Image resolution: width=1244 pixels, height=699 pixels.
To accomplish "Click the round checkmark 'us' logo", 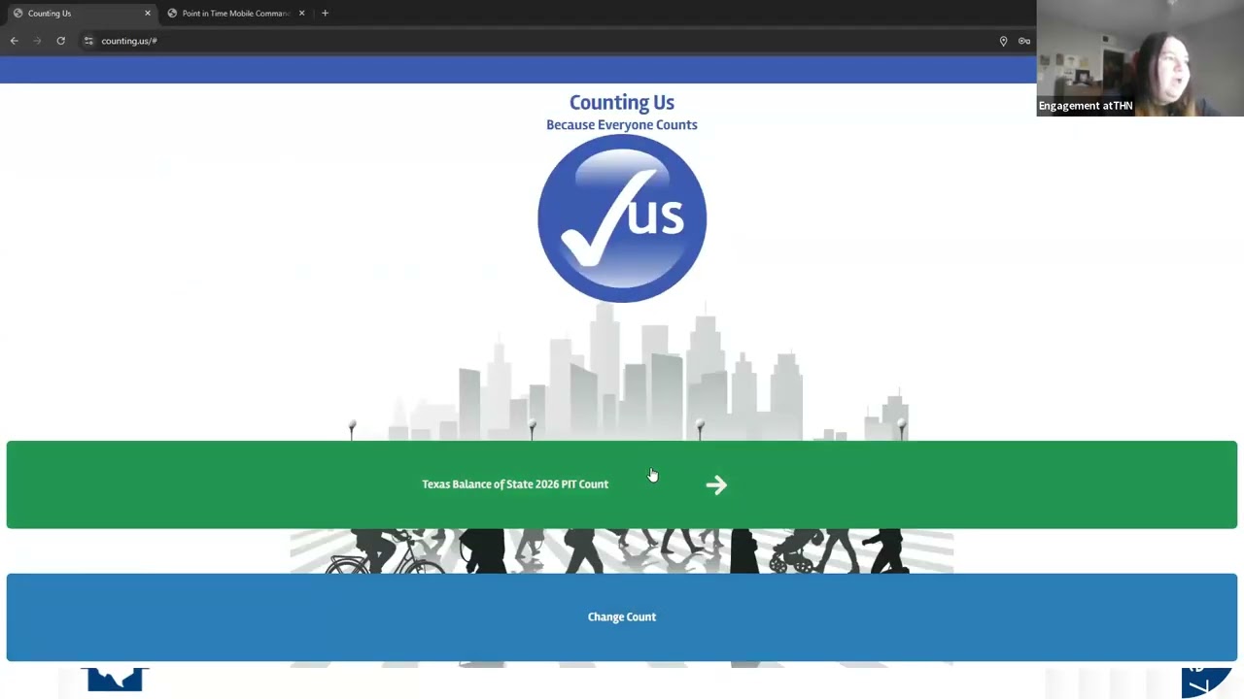I will 622,218.
